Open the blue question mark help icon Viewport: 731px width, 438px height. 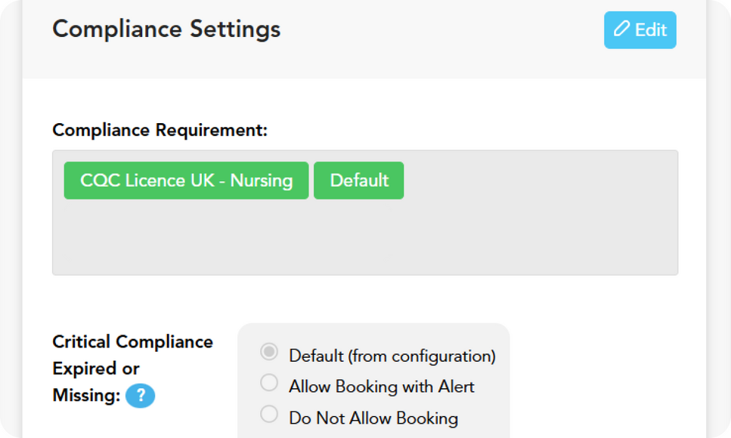pos(141,396)
